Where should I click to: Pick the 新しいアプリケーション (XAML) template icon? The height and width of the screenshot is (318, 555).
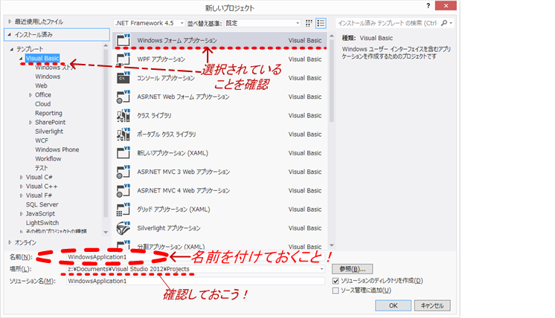[123, 152]
